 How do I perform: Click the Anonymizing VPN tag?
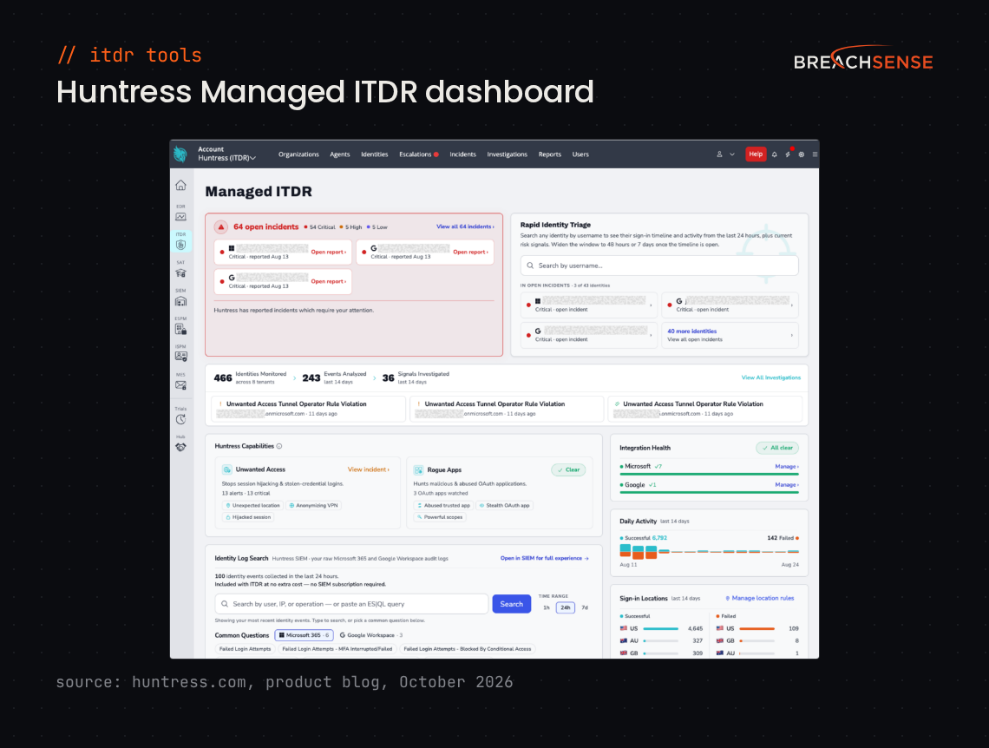click(x=313, y=505)
